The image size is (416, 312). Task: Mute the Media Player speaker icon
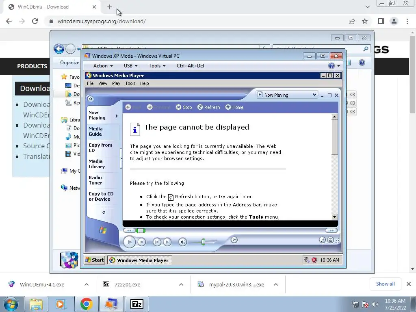182,242
